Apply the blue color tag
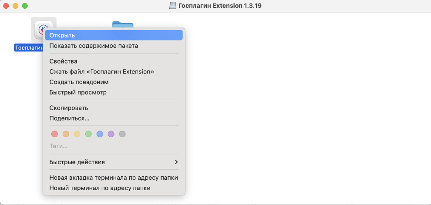Screen dimensions: 431x205 click(100, 134)
